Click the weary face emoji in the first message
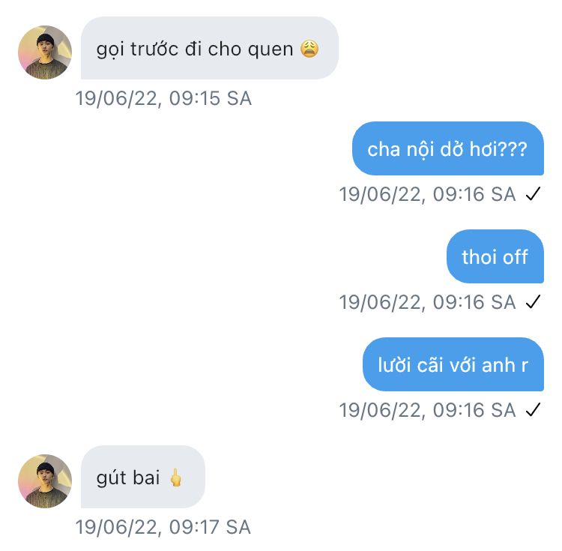Image resolution: width=562 pixels, height=551 pixels. 309,50
